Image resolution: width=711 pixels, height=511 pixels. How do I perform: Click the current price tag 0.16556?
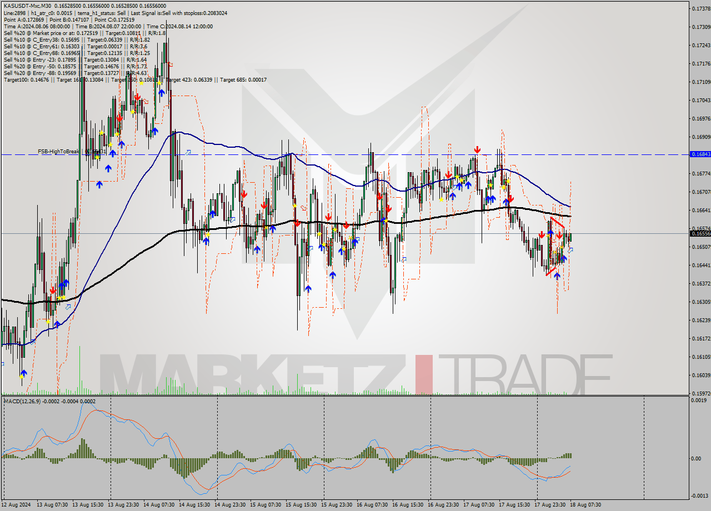(x=699, y=233)
